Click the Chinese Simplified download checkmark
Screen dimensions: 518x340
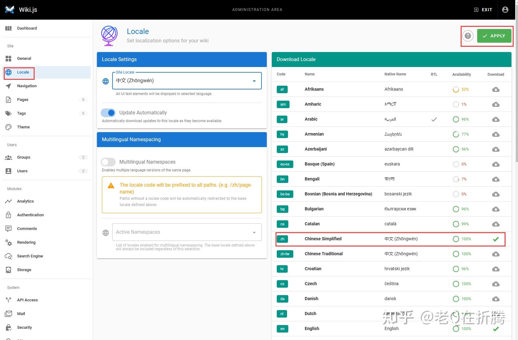[496, 239]
